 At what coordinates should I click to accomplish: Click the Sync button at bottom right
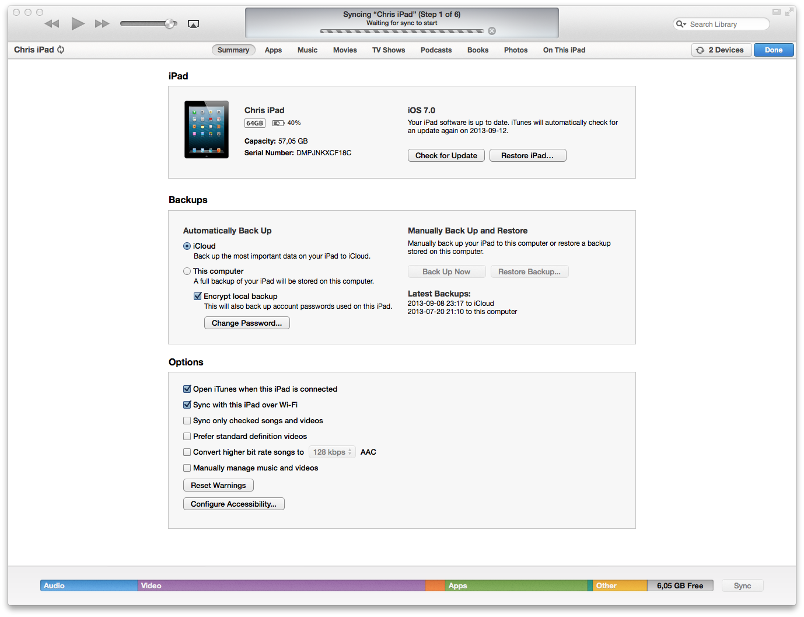[743, 585]
